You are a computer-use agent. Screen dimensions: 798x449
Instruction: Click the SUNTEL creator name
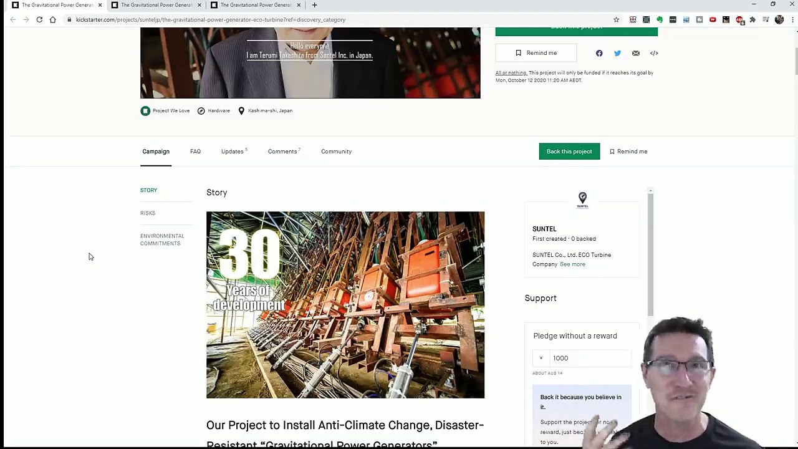click(x=544, y=229)
